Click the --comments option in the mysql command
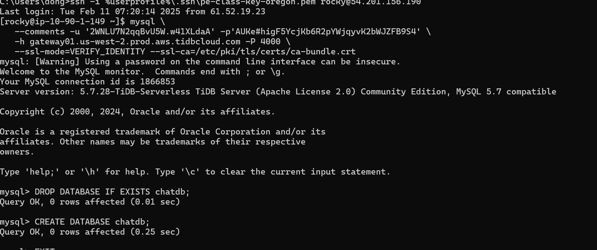The width and height of the screenshot is (597, 250). (x=39, y=31)
